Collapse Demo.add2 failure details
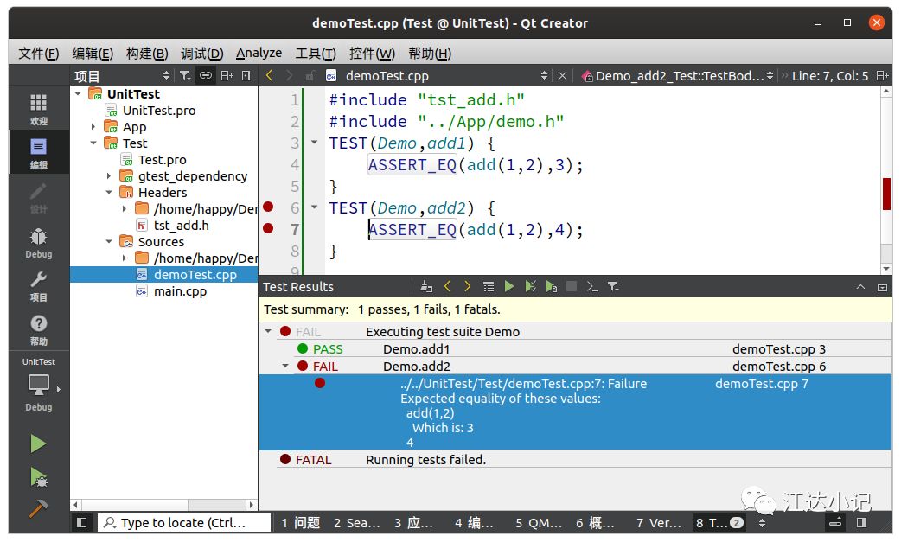Image resolution: width=901 pixels, height=542 pixels. (285, 366)
